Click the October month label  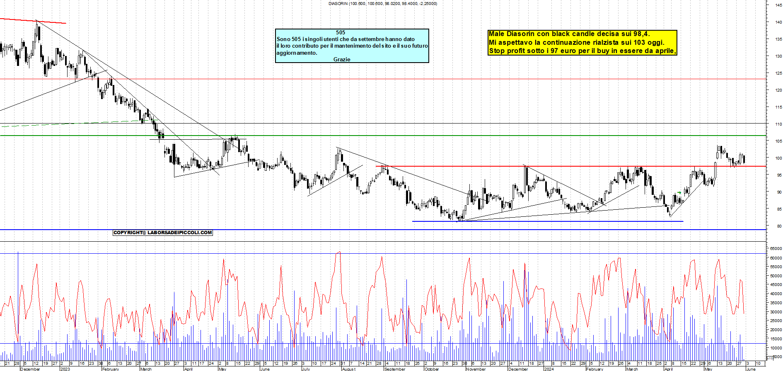point(431,369)
